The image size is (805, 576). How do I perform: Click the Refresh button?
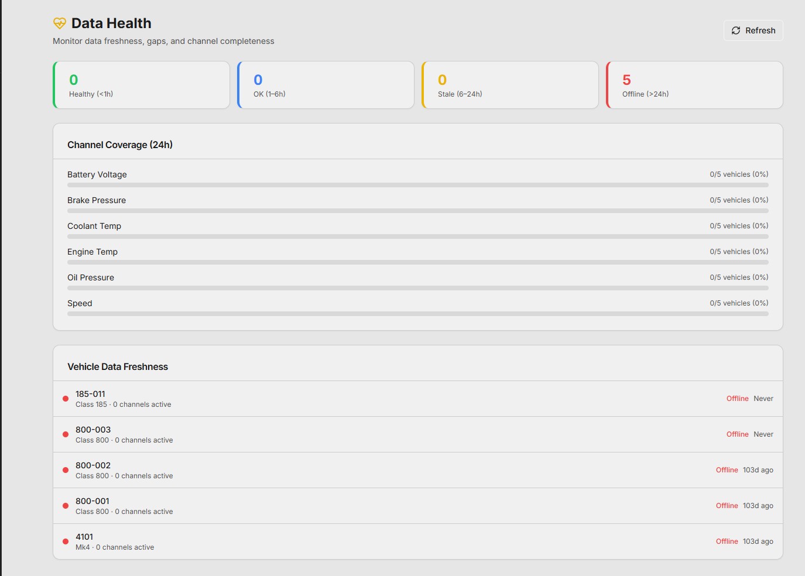coord(753,30)
